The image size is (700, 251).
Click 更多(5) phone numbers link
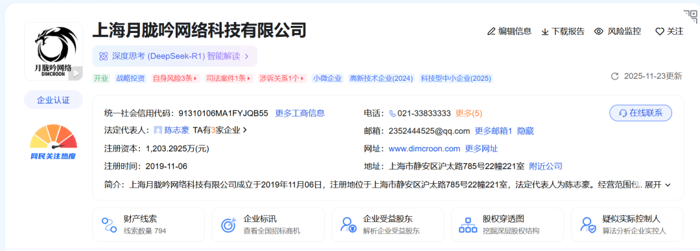click(469, 113)
